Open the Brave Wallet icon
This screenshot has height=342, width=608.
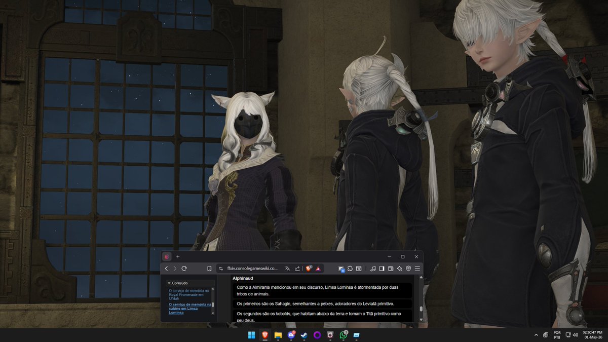pos(391,269)
